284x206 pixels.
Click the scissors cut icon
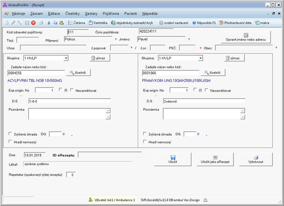click(x=49, y=23)
